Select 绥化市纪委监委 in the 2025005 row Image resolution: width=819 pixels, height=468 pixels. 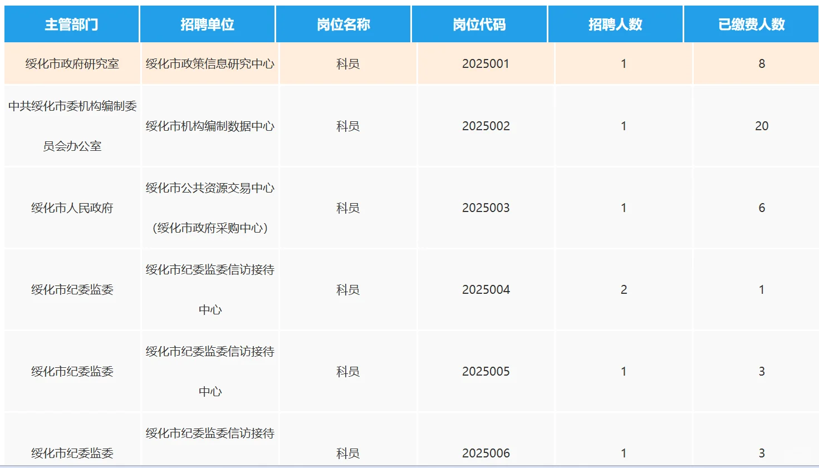pos(72,372)
